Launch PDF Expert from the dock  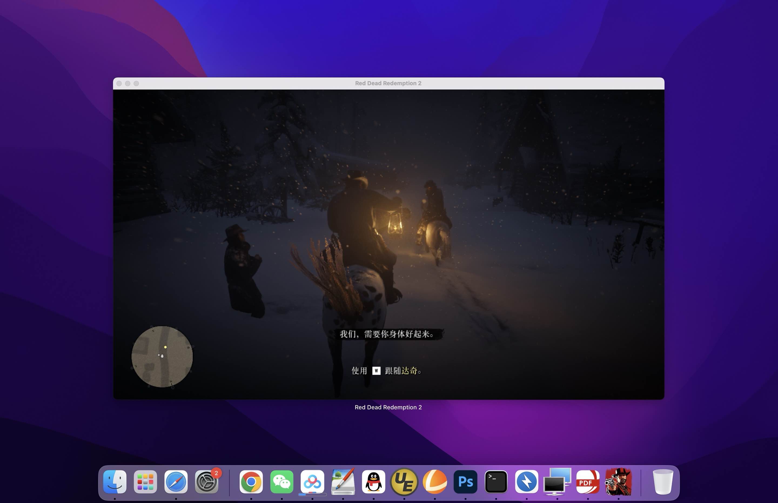pos(588,482)
